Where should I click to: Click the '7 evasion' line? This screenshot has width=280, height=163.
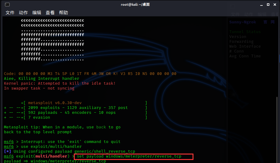pyautogui.click(x=75, y=117)
